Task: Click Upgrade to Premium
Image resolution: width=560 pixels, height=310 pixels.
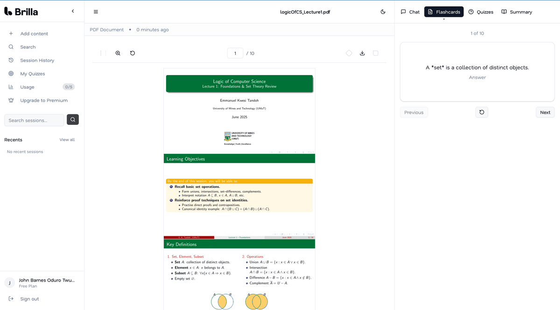Action: point(44,100)
